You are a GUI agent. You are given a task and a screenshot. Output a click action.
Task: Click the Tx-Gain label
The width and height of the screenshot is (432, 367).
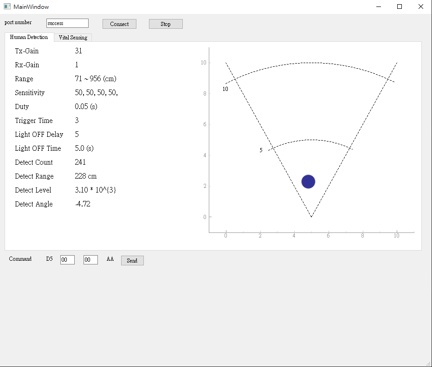[x=27, y=51]
